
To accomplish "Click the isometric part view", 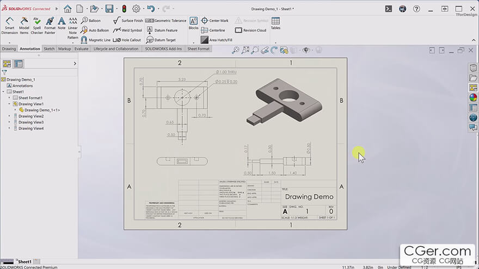I will (x=284, y=101).
